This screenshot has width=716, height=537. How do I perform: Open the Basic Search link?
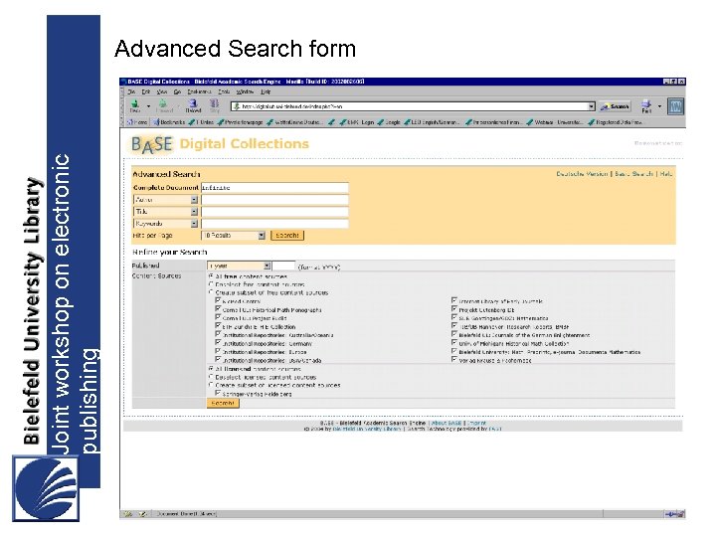[633, 174]
